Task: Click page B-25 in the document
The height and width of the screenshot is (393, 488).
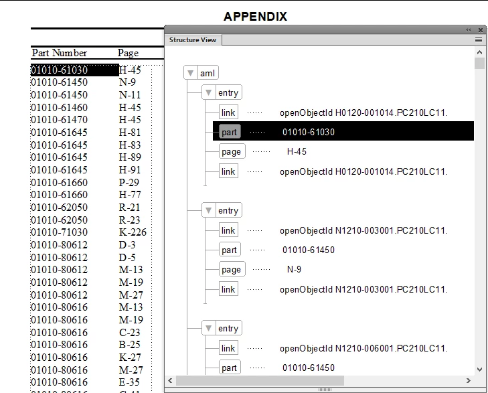Action: 129,345
